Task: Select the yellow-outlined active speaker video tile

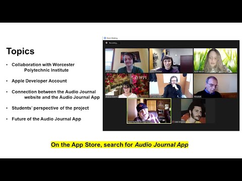Action: pyautogui.click(x=149, y=111)
